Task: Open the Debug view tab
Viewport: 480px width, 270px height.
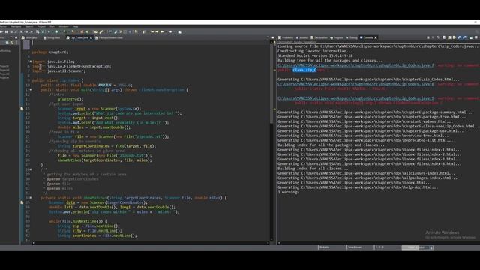Action: tap(352, 37)
